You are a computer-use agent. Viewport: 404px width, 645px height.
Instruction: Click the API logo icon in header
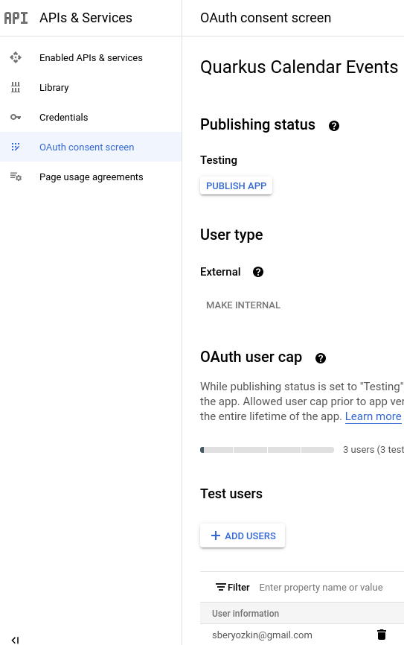pyautogui.click(x=16, y=18)
